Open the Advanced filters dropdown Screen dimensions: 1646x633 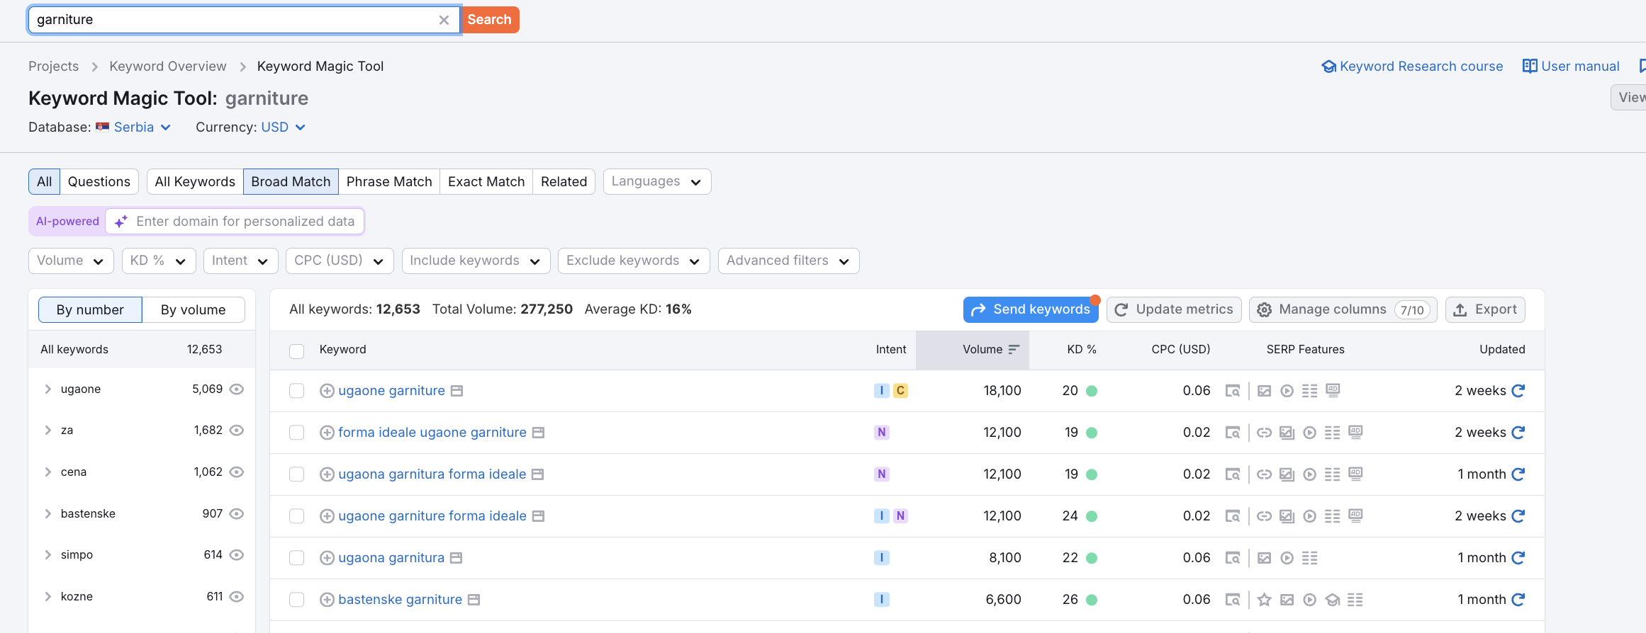(788, 261)
